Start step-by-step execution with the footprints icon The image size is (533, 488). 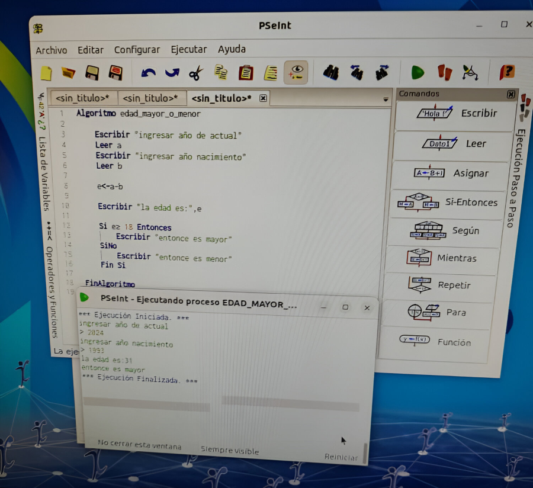[x=445, y=72]
